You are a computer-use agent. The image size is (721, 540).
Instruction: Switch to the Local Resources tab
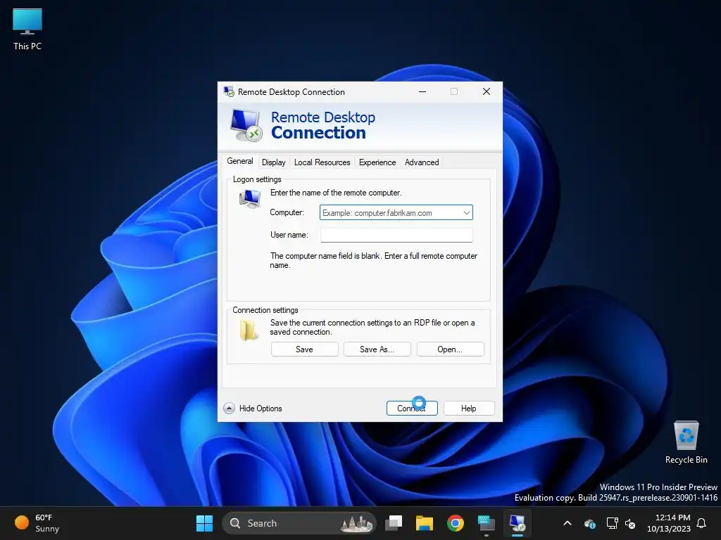322,162
